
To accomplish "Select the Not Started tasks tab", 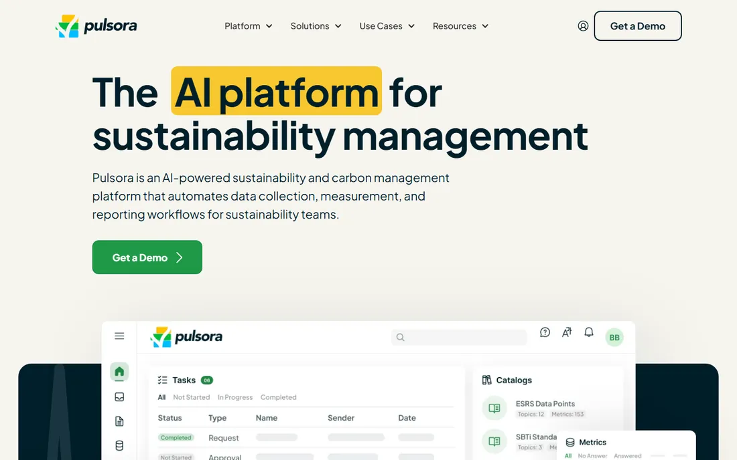I will pos(192,397).
